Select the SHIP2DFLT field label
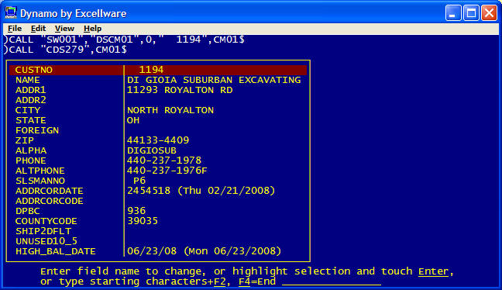 coord(43,231)
